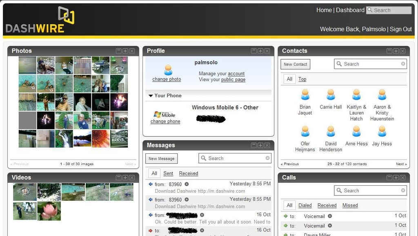418x236 pixels.
Task: Minimize the Calls panel
Action: coord(389,178)
